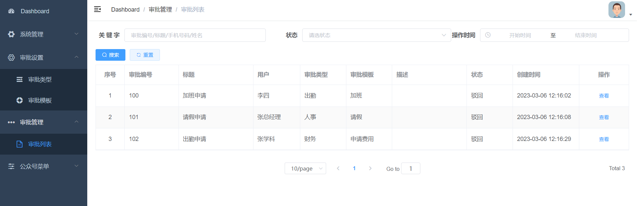
Task: Open the user menu caret beside avatar
Action: pyautogui.click(x=631, y=15)
